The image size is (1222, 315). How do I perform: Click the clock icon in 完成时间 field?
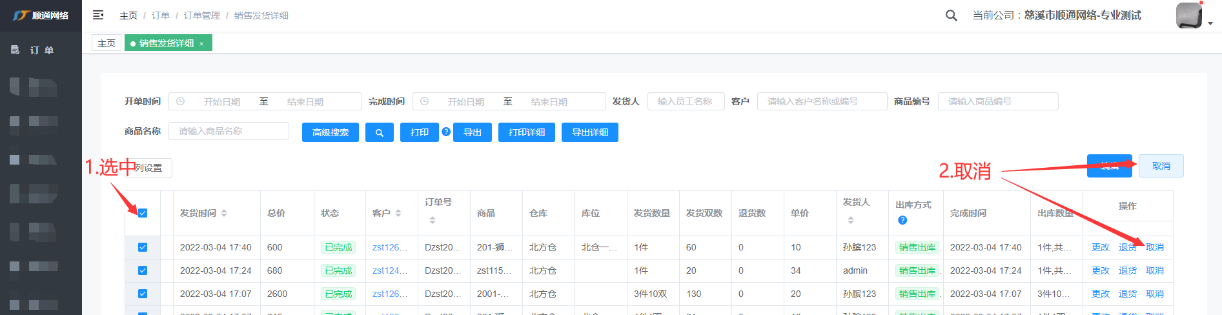pyautogui.click(x=425, y=101)
